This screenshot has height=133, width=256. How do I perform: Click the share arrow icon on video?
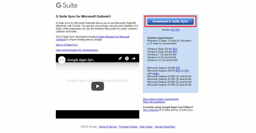[134, 58]
